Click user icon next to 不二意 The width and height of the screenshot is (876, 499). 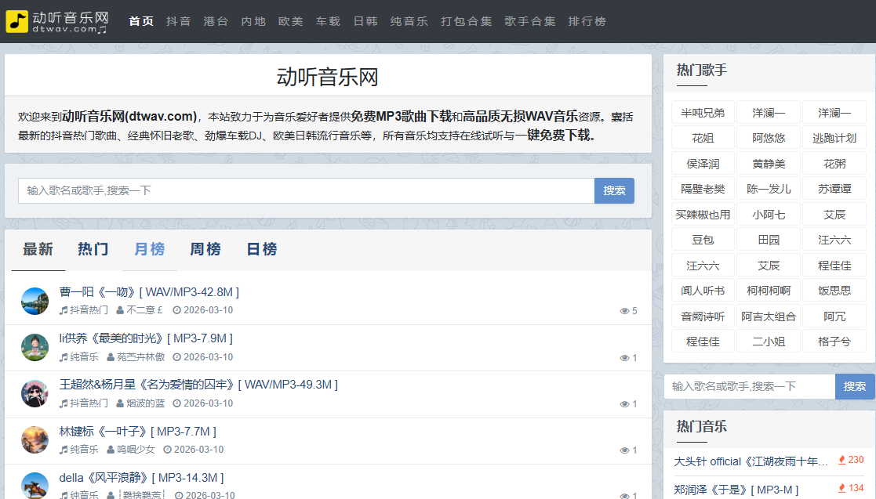coord(120,310)
